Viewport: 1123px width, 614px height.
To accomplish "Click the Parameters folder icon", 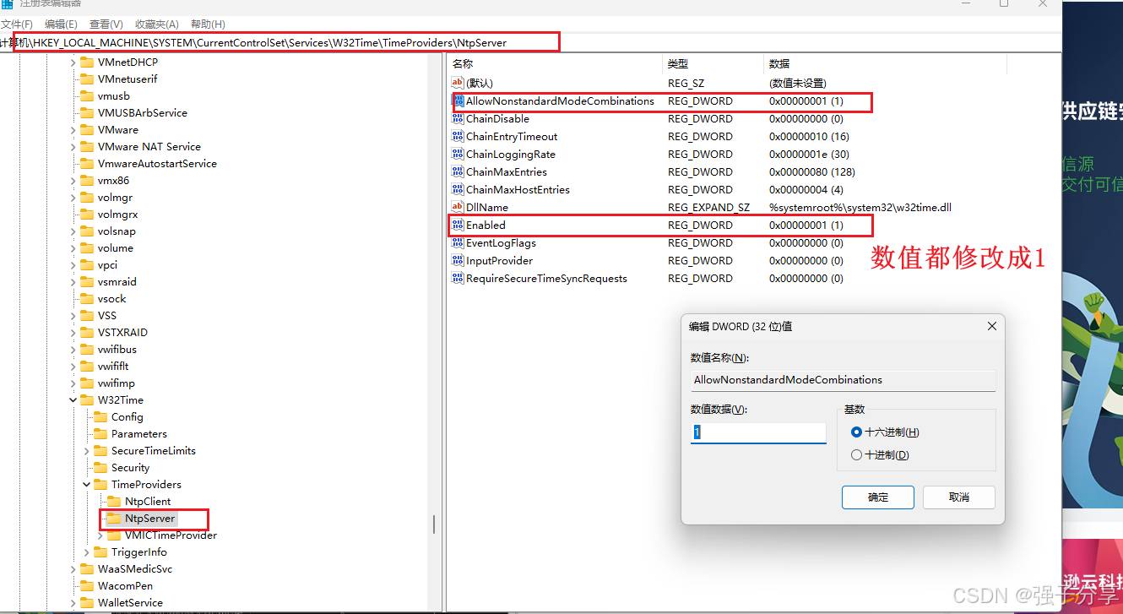I will click(100, 433).
